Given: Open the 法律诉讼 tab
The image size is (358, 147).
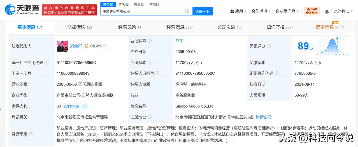Looking at the screenshot, I should coord(80,27).
